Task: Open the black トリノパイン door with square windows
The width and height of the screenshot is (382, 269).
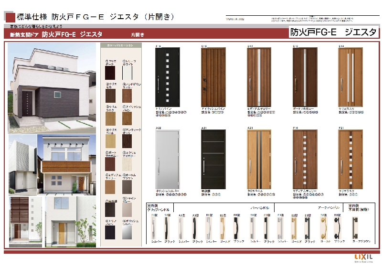Action: click(x=168, y=77)
